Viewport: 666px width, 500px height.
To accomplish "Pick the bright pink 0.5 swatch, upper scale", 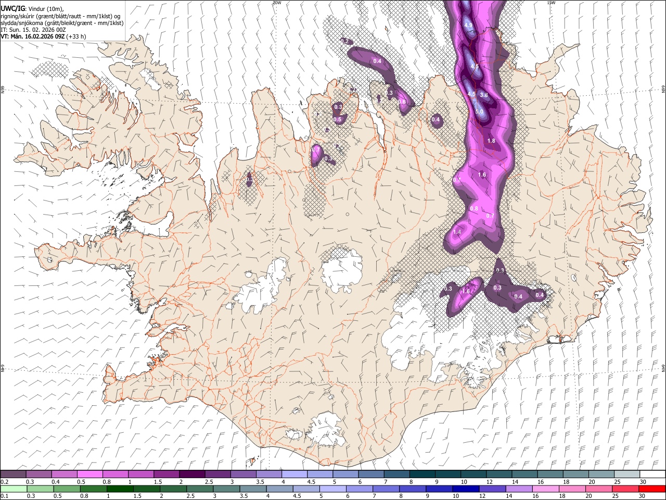I will click(89, 474).
